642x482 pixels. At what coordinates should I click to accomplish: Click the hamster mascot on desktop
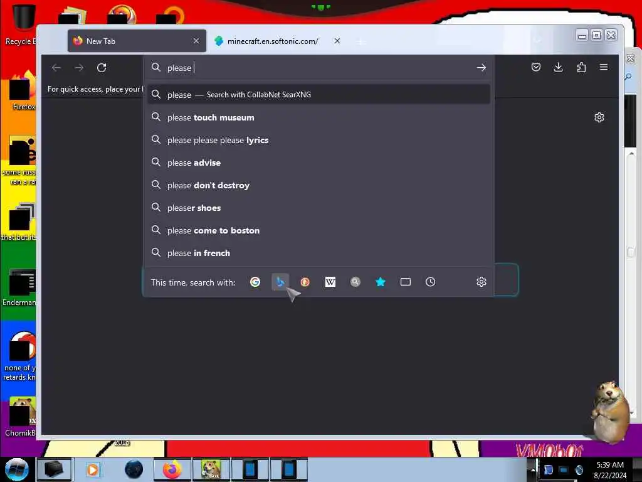click(x=611, y=412)
